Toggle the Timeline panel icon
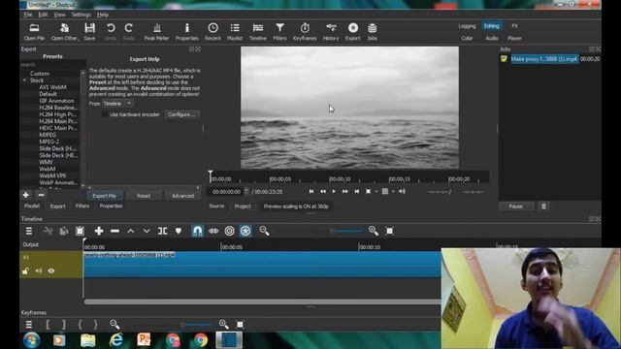Screen dimensions: 621x349 coord(257,32)
